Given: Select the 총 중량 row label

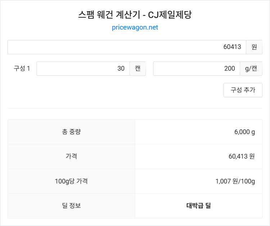Looking at the screenshot, I should 71,132.
